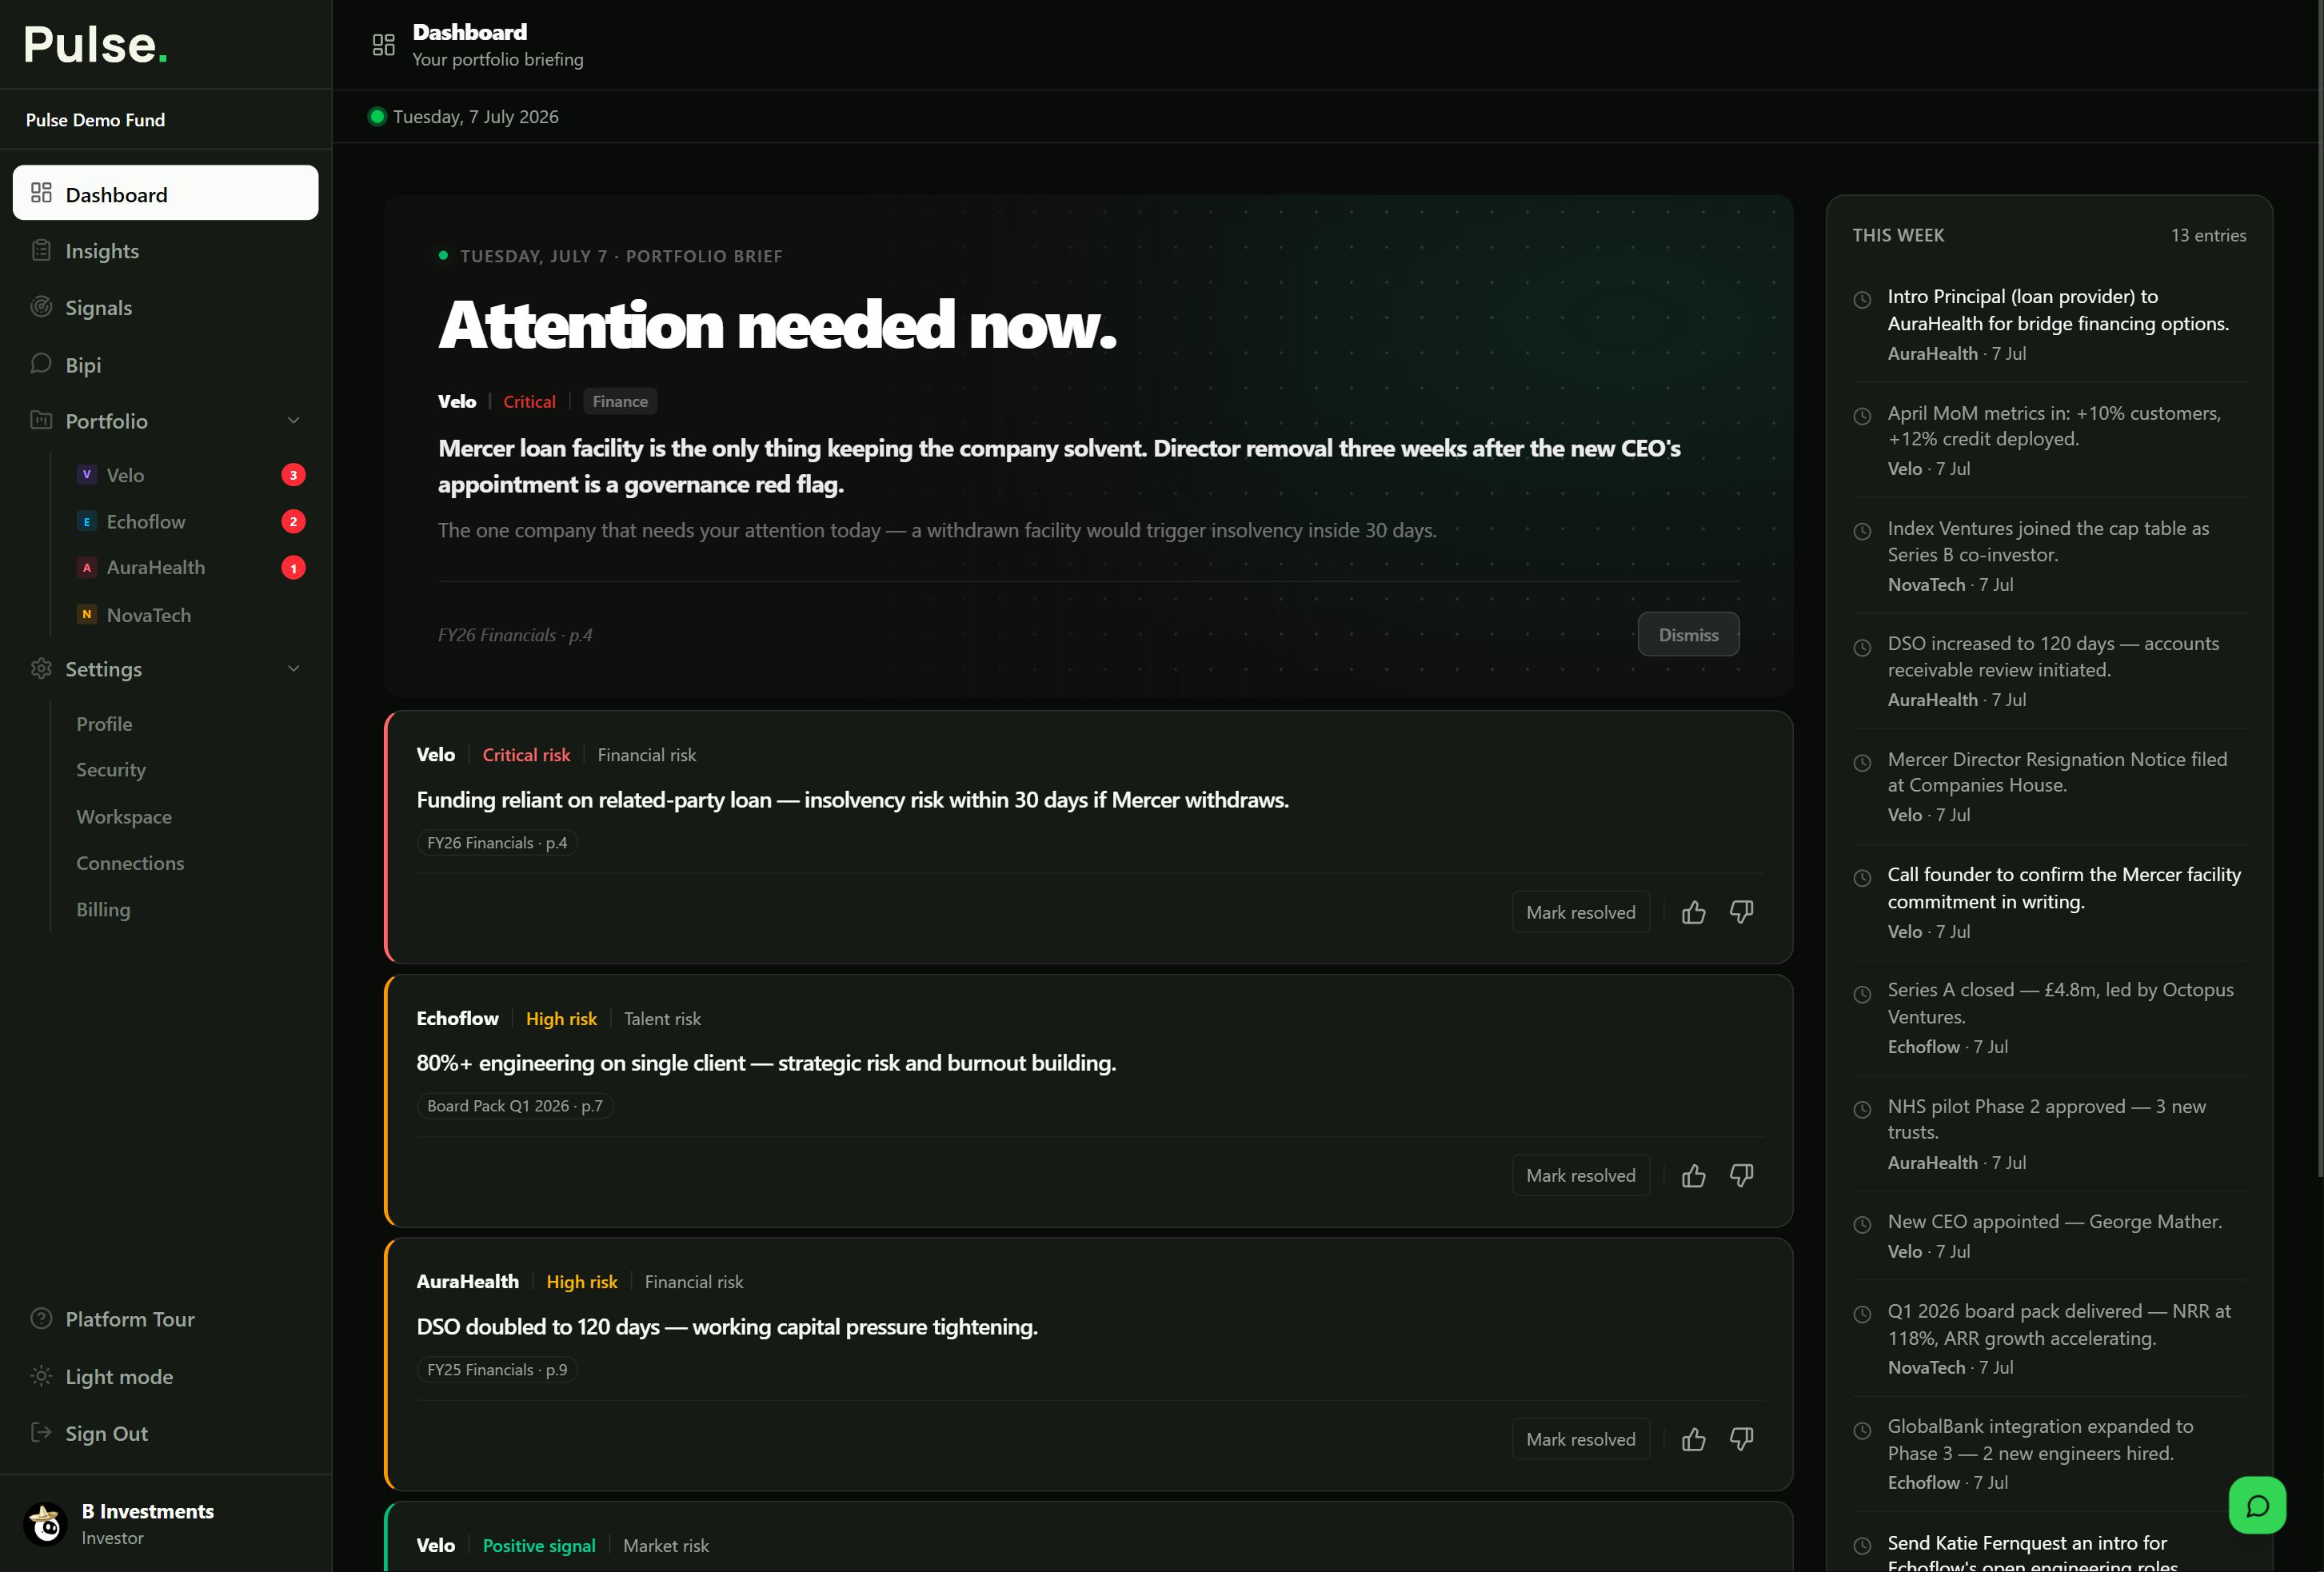Open 'New CEO appointed — George Mather' entry
Image resolution: width=2324 pixels, height=1572 pixels.
click(2048, 1235)
